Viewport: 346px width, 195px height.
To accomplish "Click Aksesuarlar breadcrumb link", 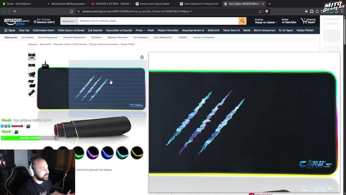I will pyautogui.click(x=45, y=44).
